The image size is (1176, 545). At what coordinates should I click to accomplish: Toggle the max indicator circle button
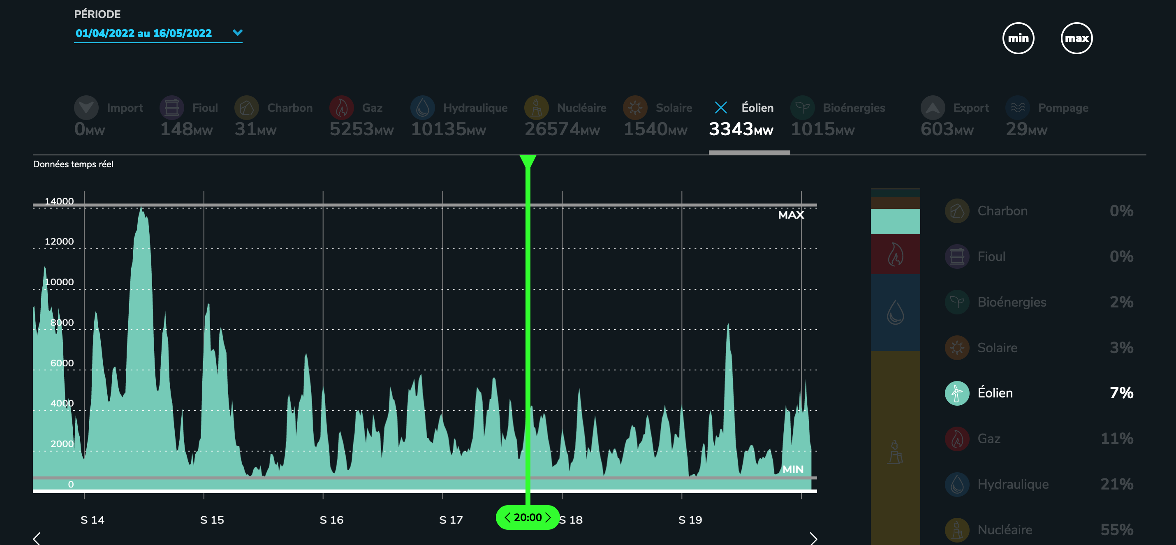(x=1076, y=38)
